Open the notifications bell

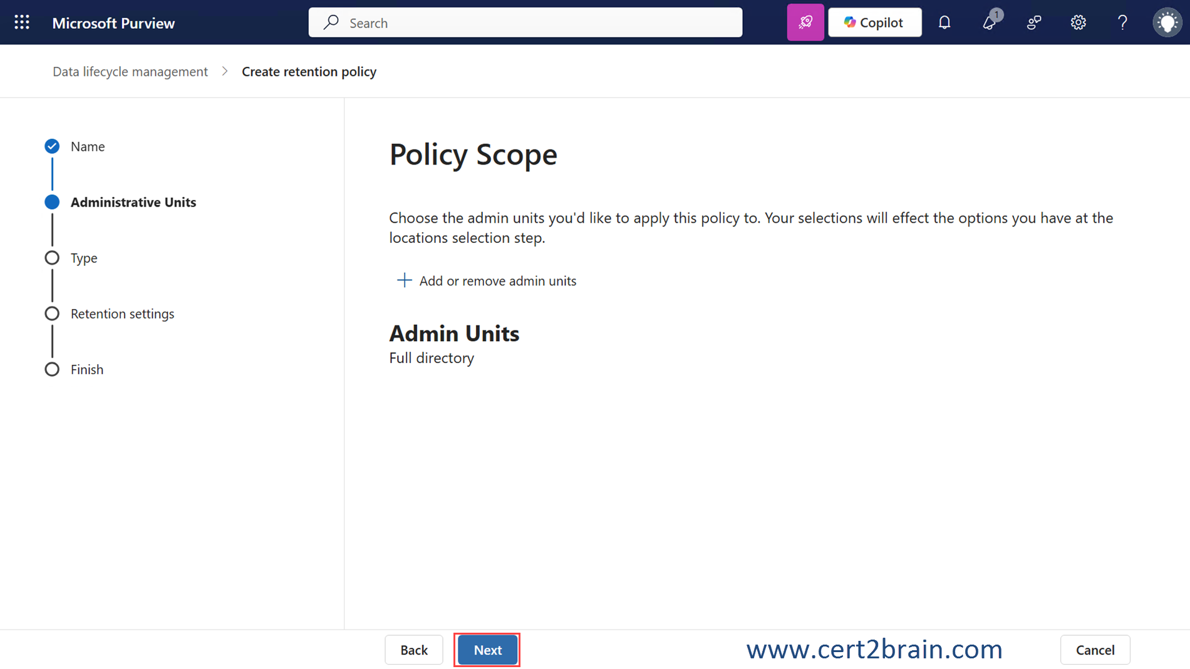[x=944, y=23]
